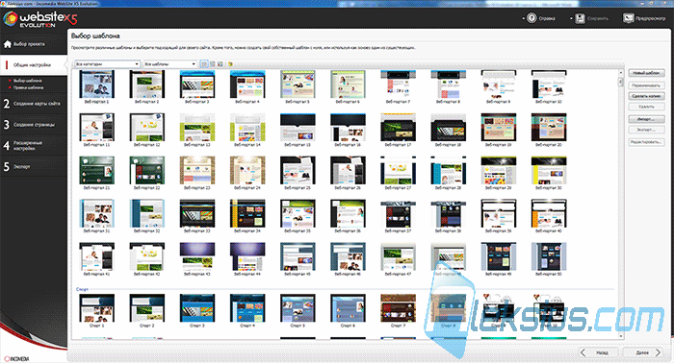This screenshot has height=363, width=674.
Task: Select template Веб-портал 37 thumbnail
Action: pos(398,213)
